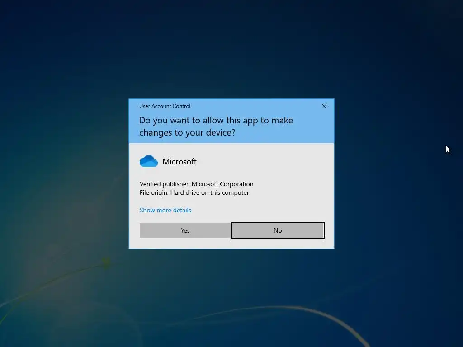Close the User Account Control dialog
The image size is (463, 347).
pos(324,106)
